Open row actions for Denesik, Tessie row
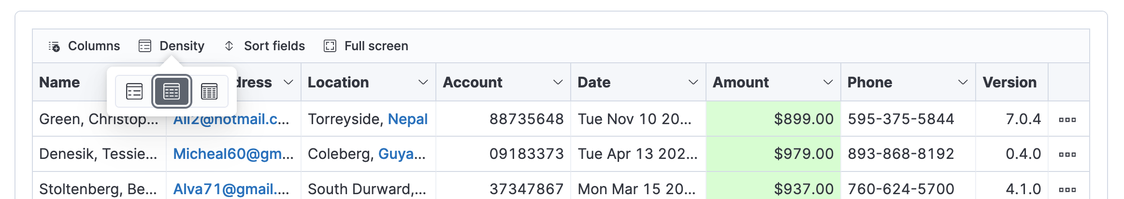 pos(1067,155)
